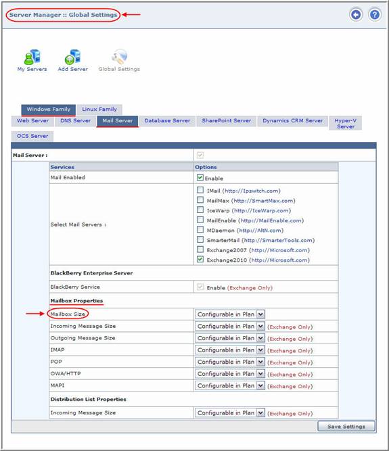Image resolution: width=389 pixels, height=451 pixels.
Task: Click the Server Manager :: Global Settings title
Action: 63,15
